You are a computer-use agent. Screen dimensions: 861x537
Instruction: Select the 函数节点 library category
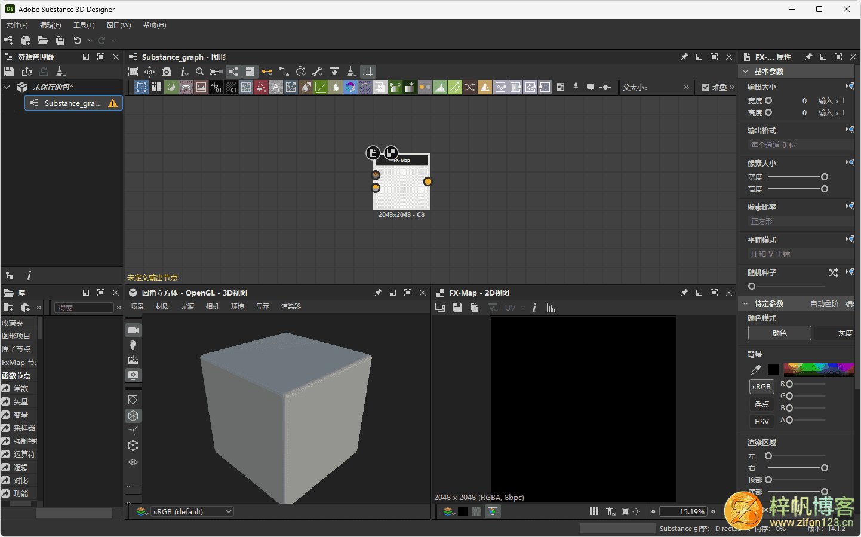(x=19, y=376)
